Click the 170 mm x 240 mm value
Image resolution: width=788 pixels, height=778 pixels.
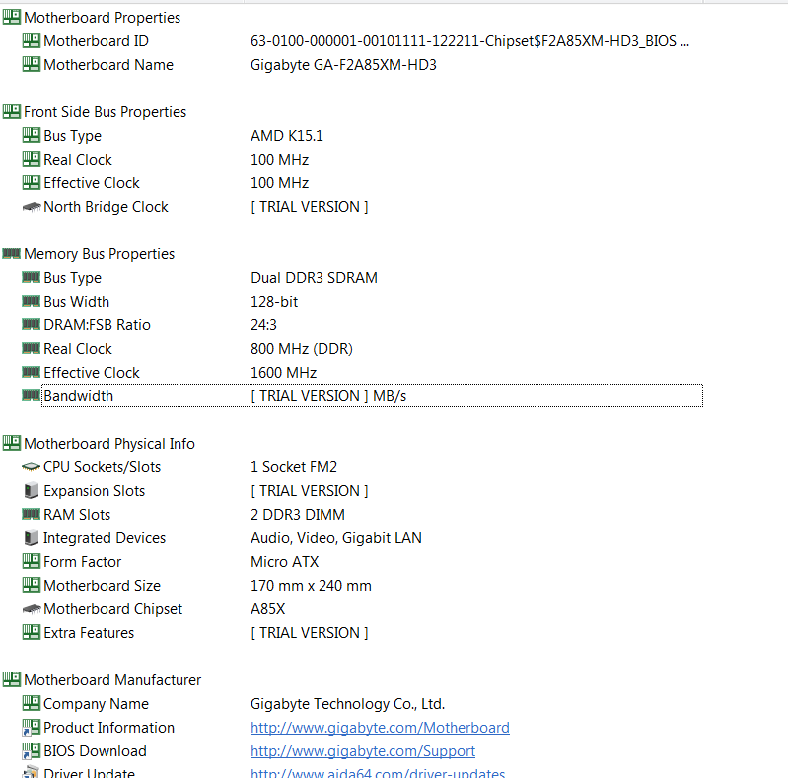click(311, 585)
